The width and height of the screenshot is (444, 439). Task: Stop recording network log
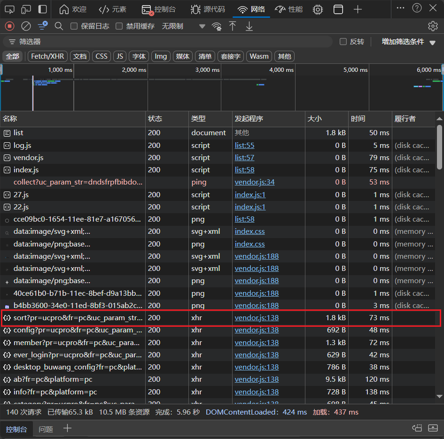point(9,26)
